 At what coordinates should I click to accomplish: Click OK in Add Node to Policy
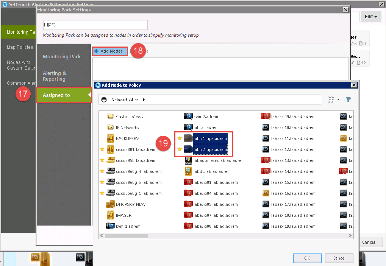[x=307, y=258]
